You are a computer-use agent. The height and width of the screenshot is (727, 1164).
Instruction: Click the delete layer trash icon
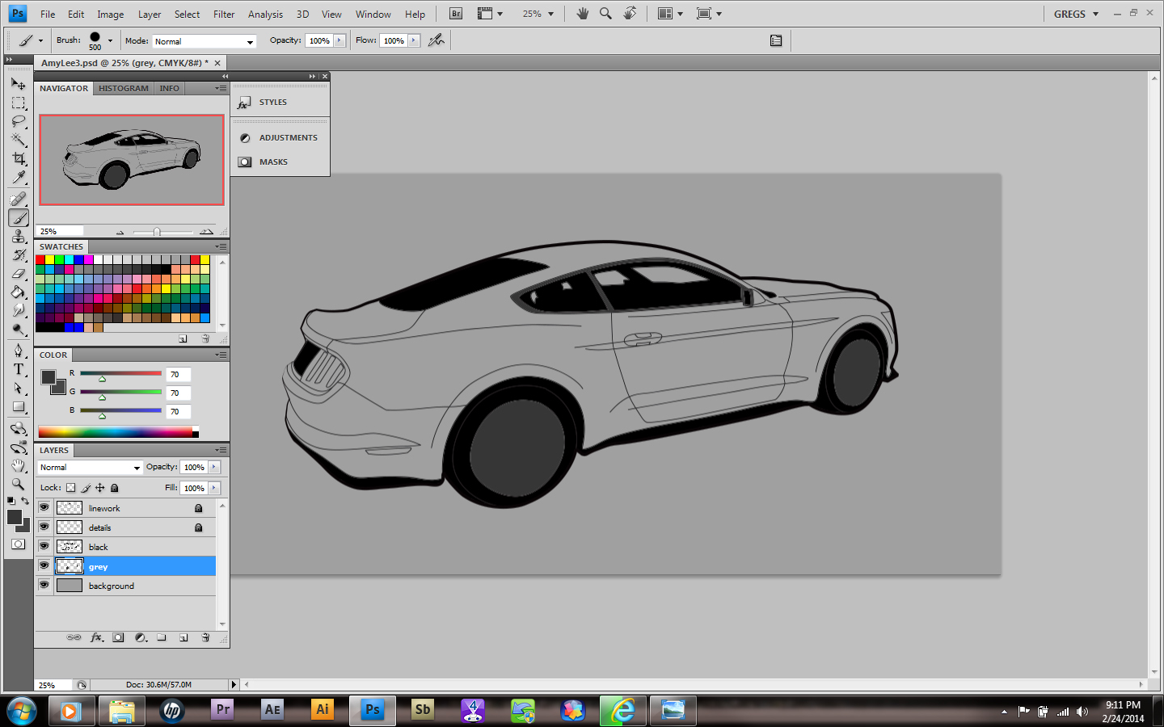205,637
